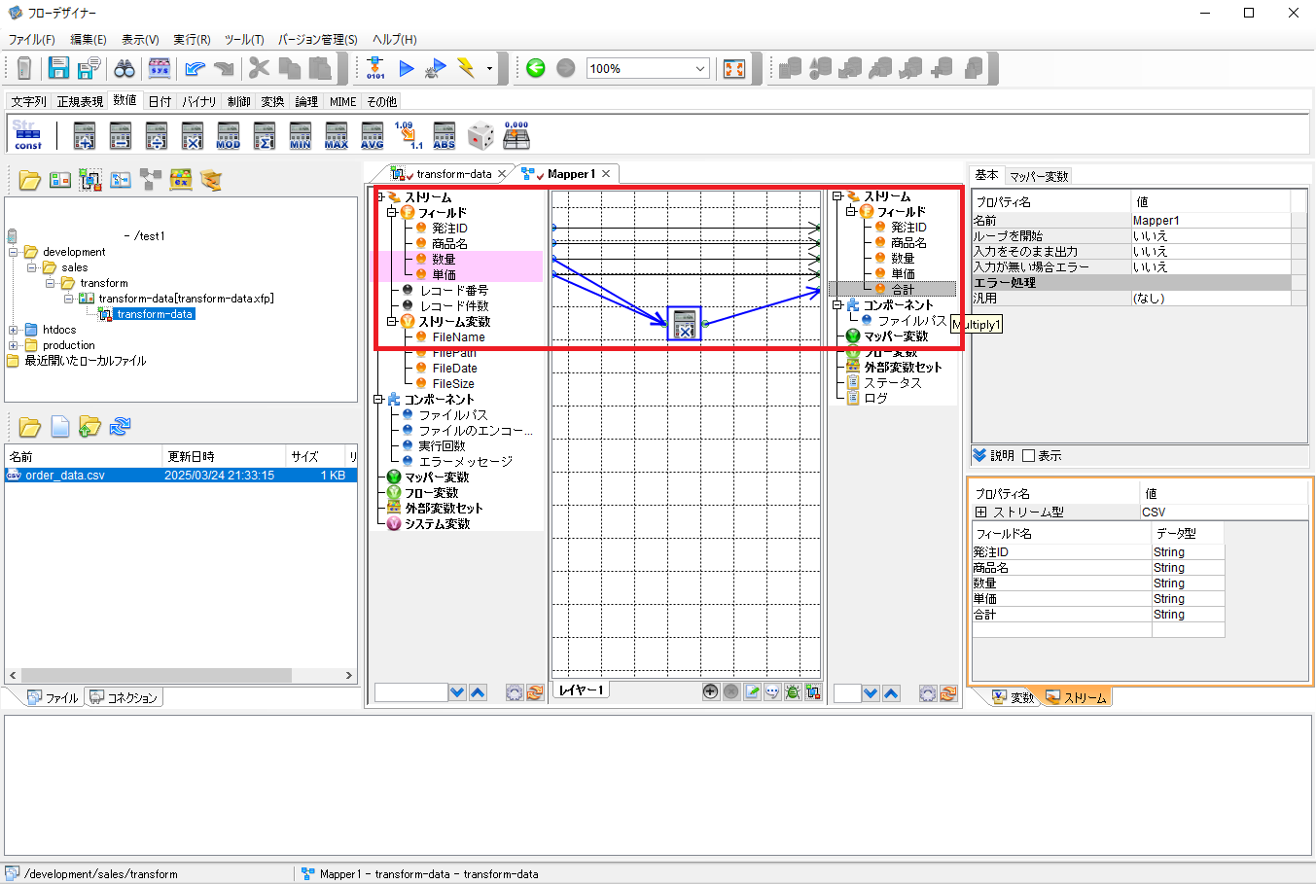Screen dimensions: 1316x884
Task: Open the バージョン管理(S) menu
Action: pos(318,40)
